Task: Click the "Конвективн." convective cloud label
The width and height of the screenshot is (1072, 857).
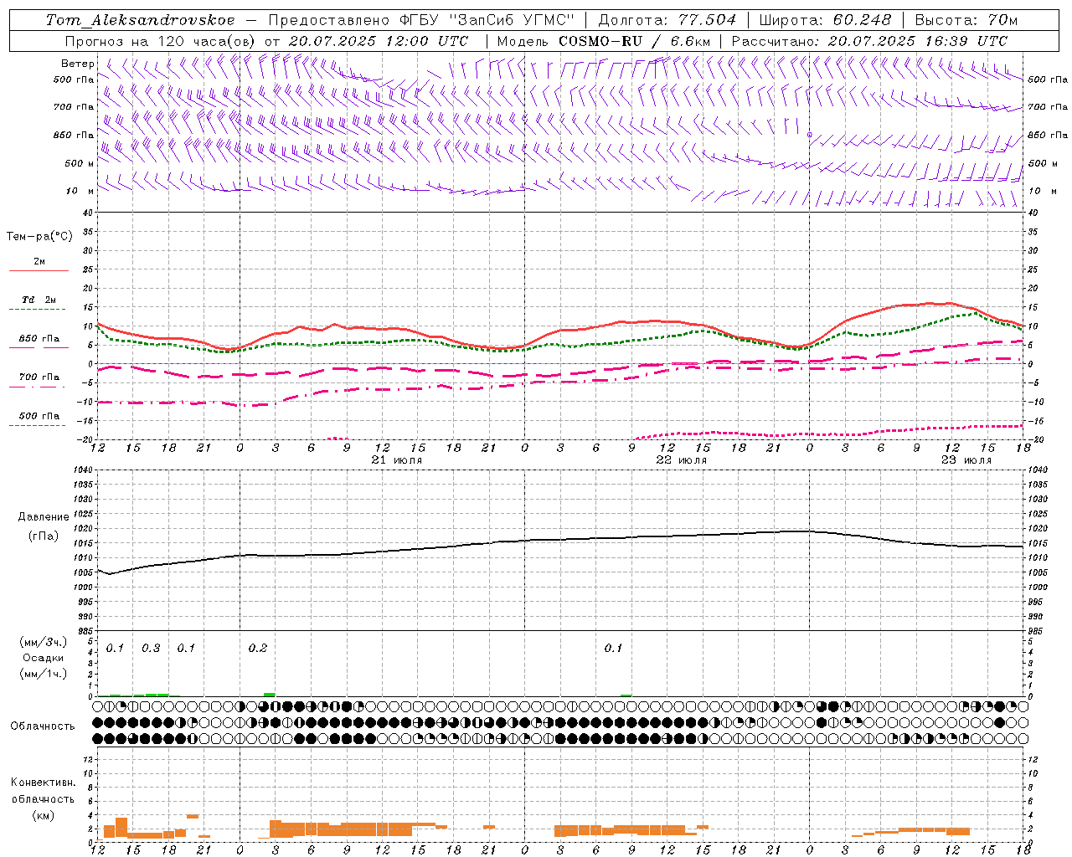Action: pyautogui.click(x=43, y=783)
